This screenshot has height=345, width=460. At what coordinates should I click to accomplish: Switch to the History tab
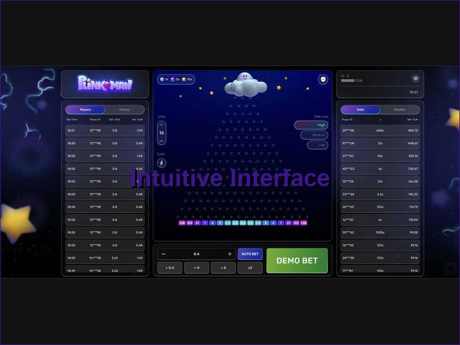tap(124, 109)
